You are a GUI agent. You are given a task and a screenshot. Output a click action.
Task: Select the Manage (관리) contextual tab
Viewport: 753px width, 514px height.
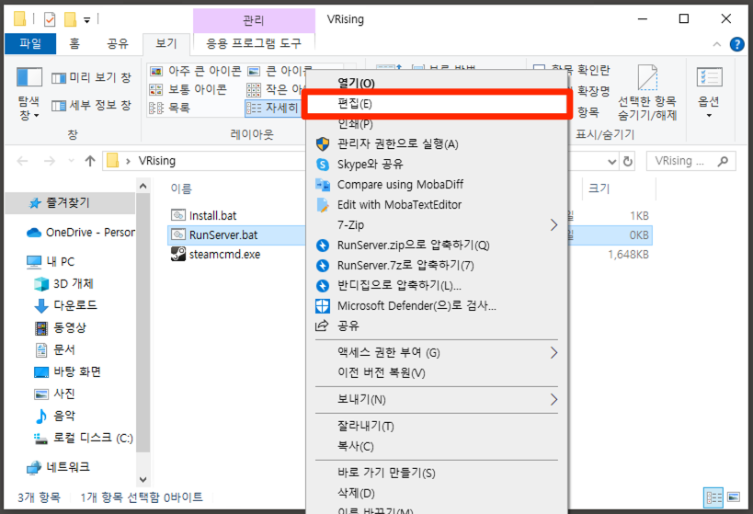pyautogui.click(x=254, y=20)
